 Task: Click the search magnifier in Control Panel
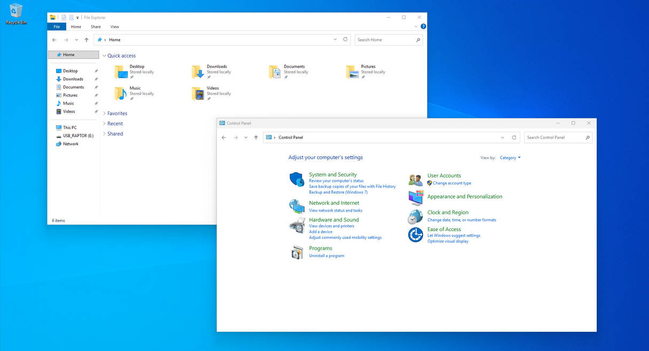point(588,138)
